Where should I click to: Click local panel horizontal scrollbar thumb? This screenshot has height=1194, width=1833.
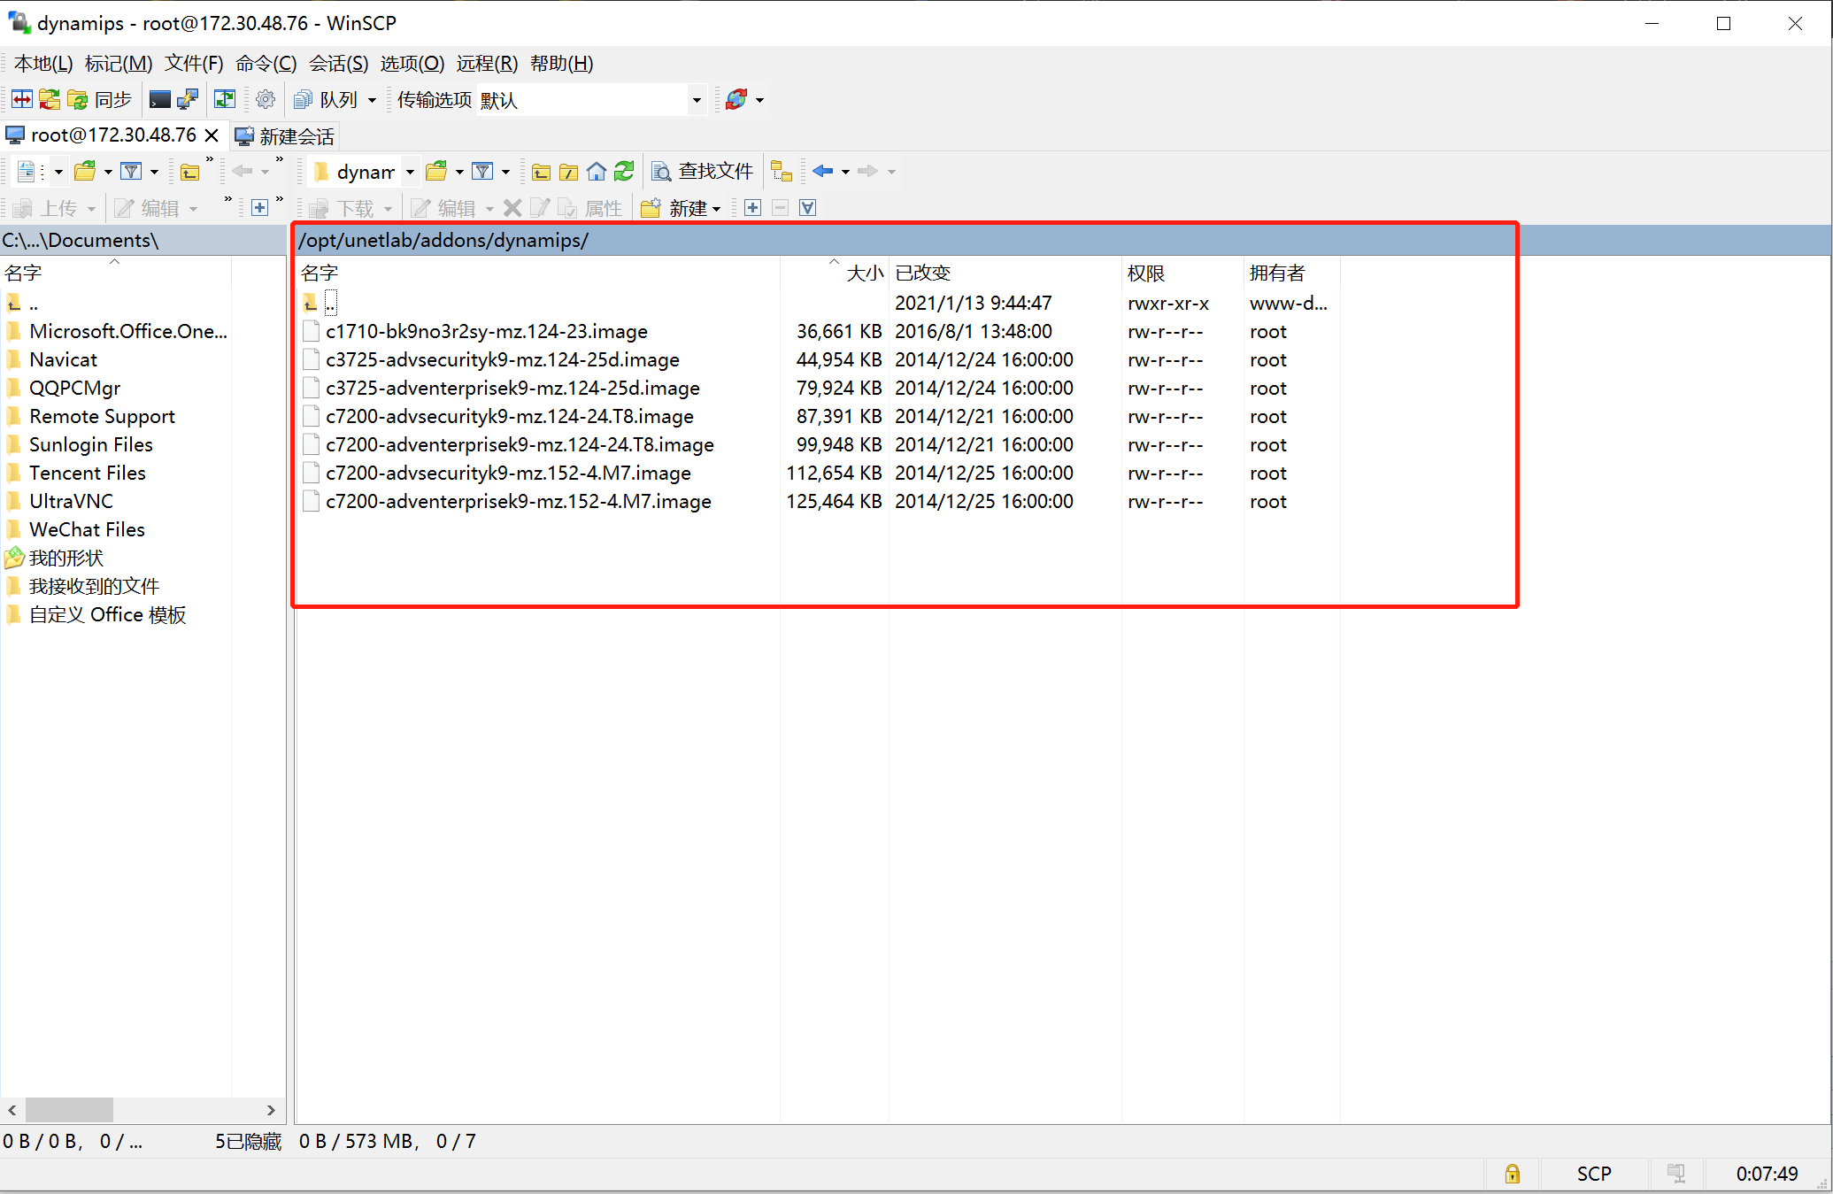pyautogui.click(x=69, y=1110)
